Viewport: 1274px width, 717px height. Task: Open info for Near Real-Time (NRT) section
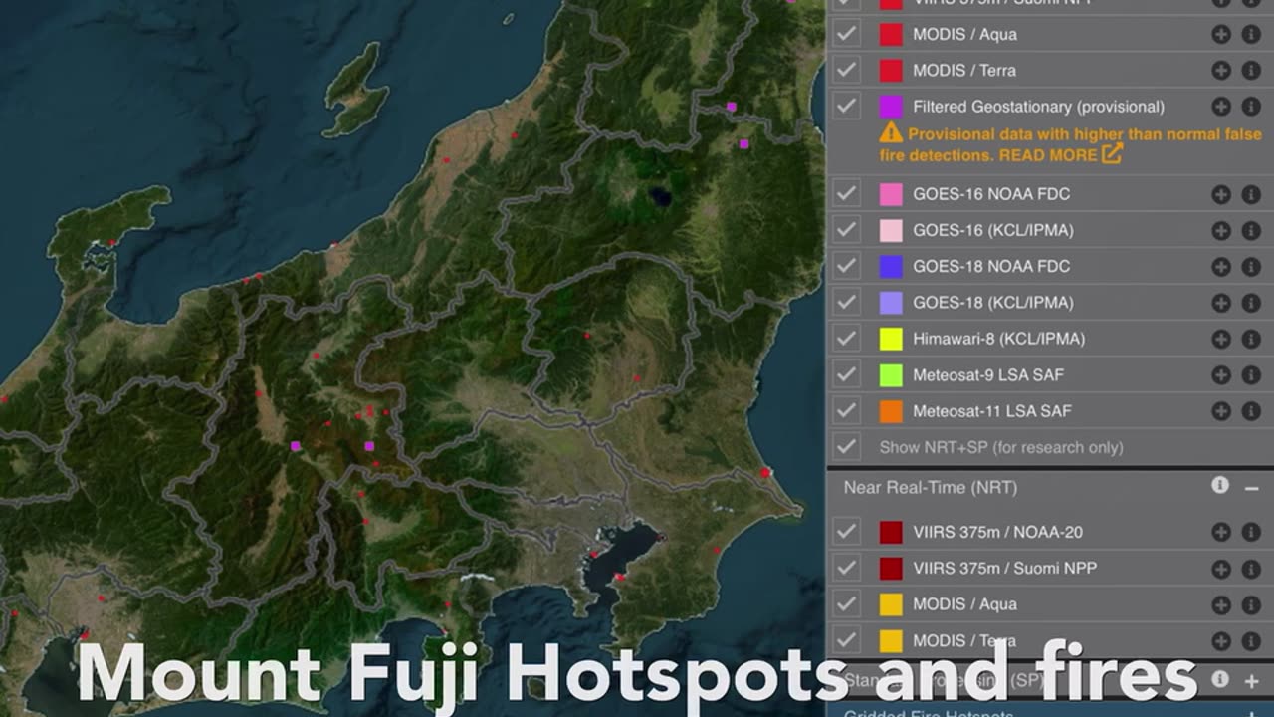pos(1220,485)
